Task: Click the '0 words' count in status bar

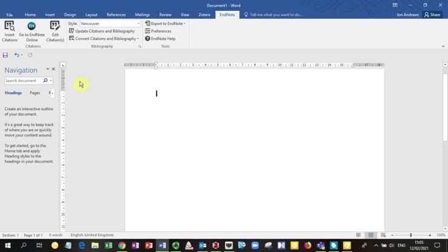Action: point(56,235)
